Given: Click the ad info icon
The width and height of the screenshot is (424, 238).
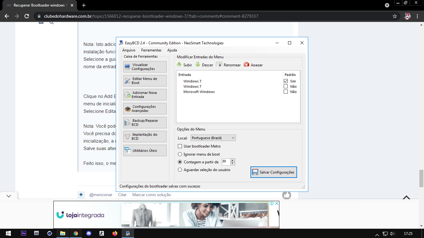Looking at the screenshot, I should click(x=272, y=203).
